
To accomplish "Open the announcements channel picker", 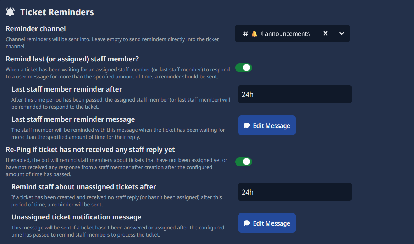I will (x=292, y=33).
